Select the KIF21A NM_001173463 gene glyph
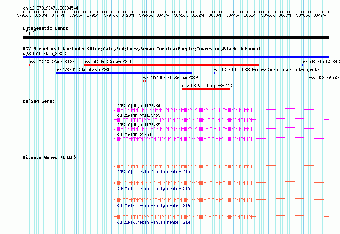Screen dimensions: 340x234 click(x=222, y=120)
